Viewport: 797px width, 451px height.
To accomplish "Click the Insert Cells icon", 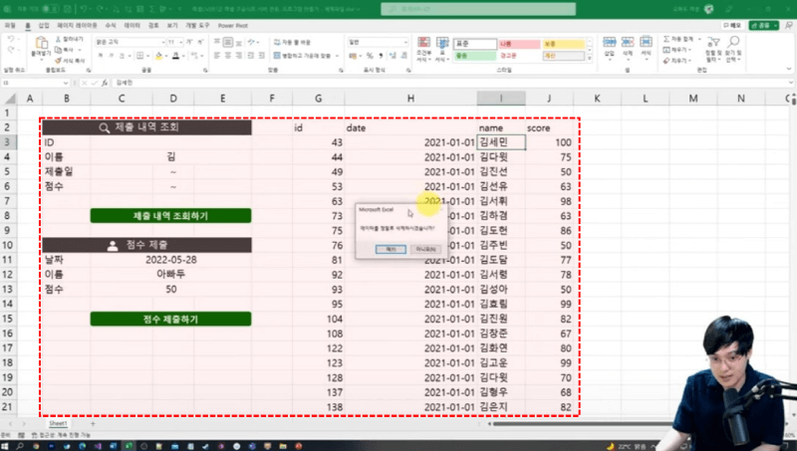I will coord(611,46).
